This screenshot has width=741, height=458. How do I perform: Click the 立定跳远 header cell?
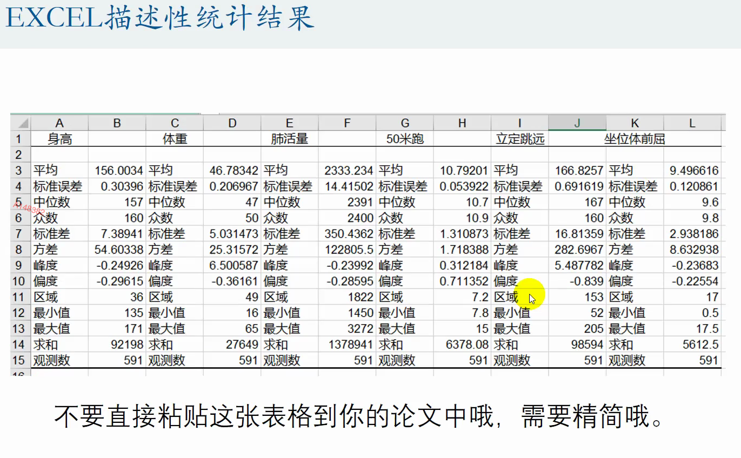[520, 139]
